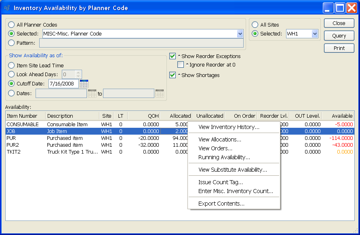Select Running Availability menu entry
The width and height of the screenshot is (360, 235).
tap(224, 157)
